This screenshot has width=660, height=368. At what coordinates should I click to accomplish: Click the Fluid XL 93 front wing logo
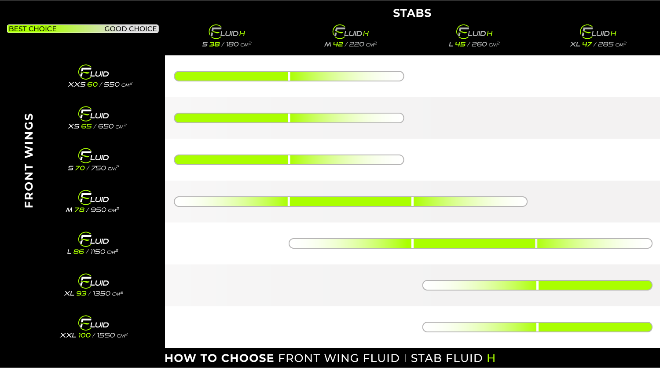click(x=93, y=281)
